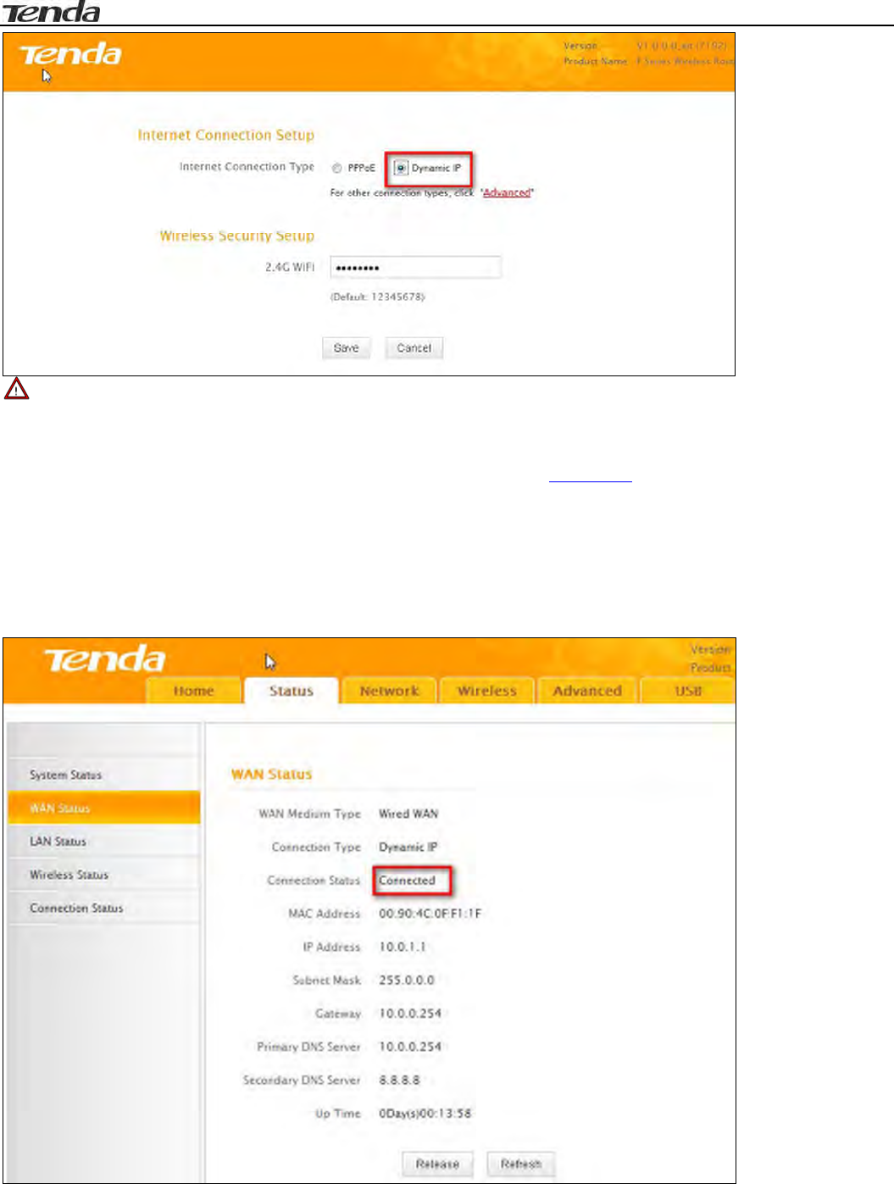Click the Secondary DNS value 8.8.8.8

point(399,1080)
